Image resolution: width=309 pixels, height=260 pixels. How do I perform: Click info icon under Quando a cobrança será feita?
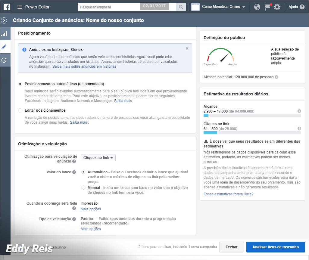point(74,208)
